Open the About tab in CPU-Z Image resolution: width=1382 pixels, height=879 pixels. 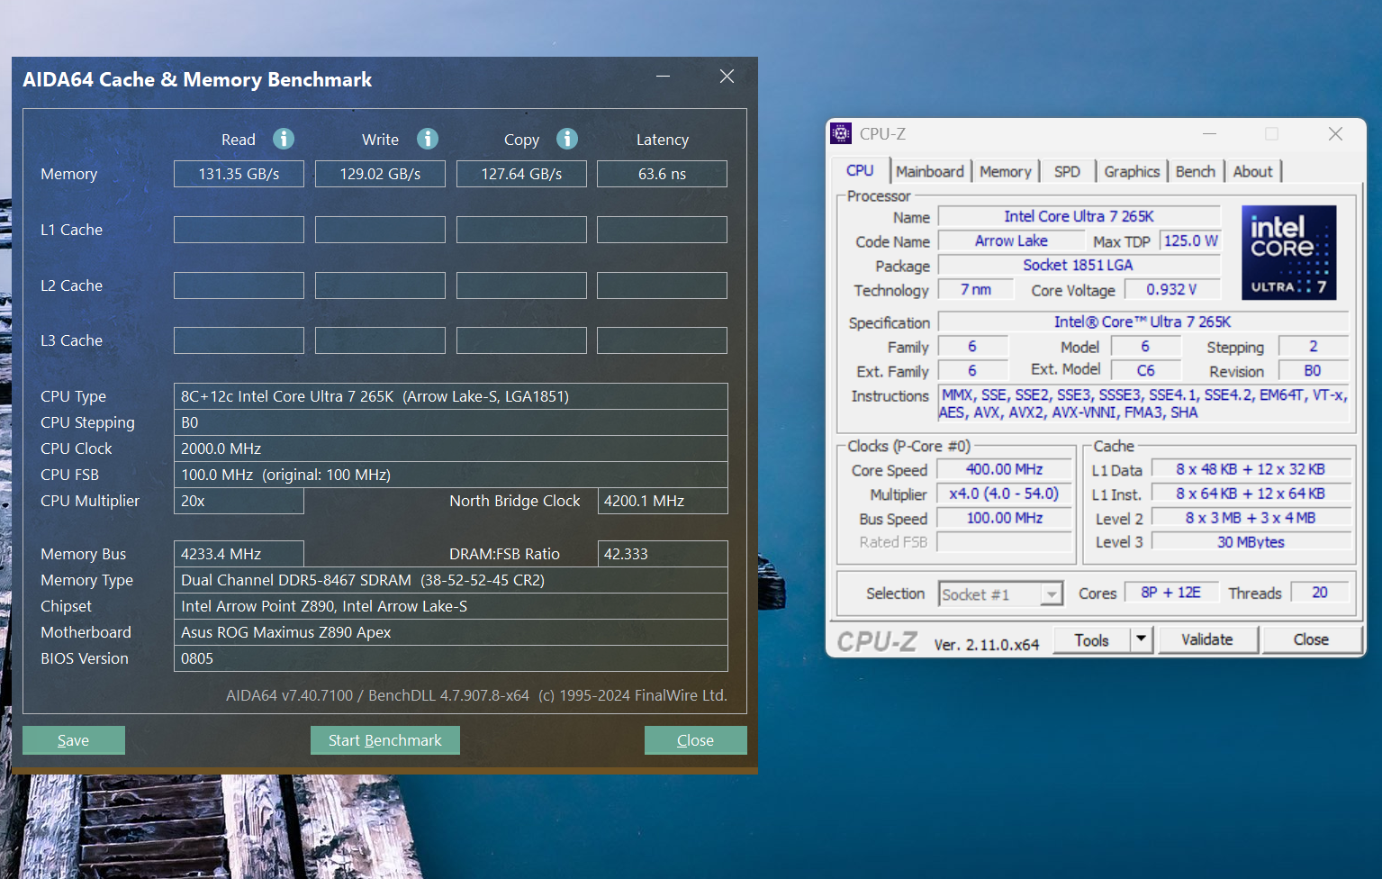click(x=1252, y=171)
